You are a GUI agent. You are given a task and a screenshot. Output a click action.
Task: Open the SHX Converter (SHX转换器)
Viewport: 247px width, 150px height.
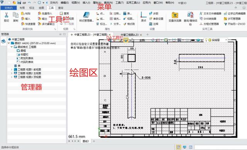tap(208, 19)
